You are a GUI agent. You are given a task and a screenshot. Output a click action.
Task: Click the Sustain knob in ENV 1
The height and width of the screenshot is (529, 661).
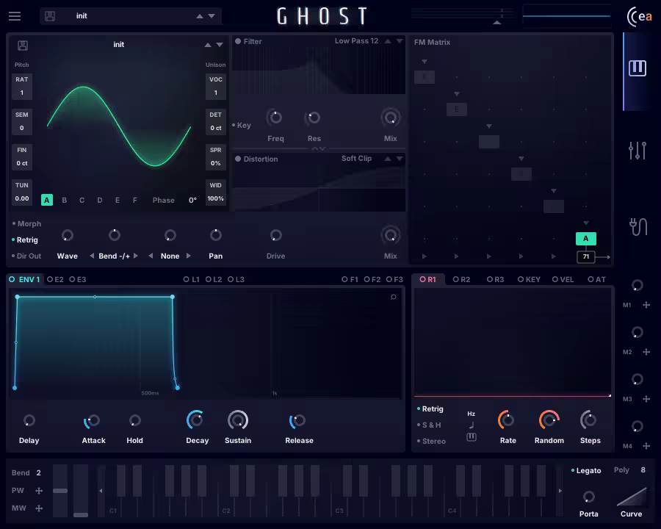point(238,420)
